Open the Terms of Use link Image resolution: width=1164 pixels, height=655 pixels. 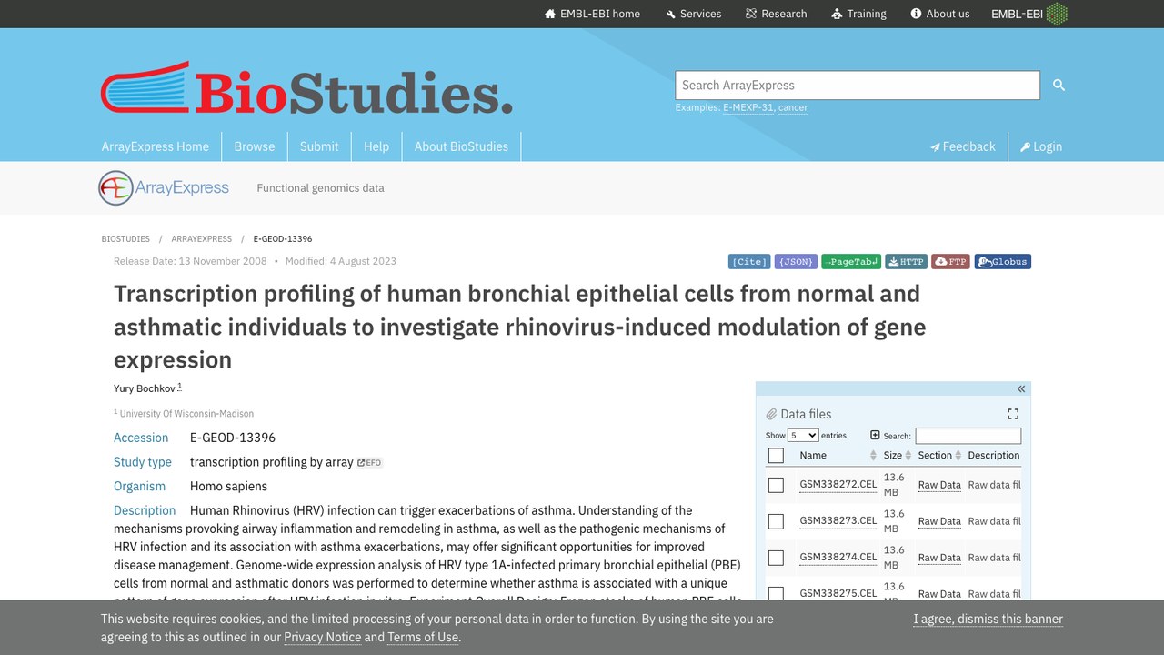point(423,637)
